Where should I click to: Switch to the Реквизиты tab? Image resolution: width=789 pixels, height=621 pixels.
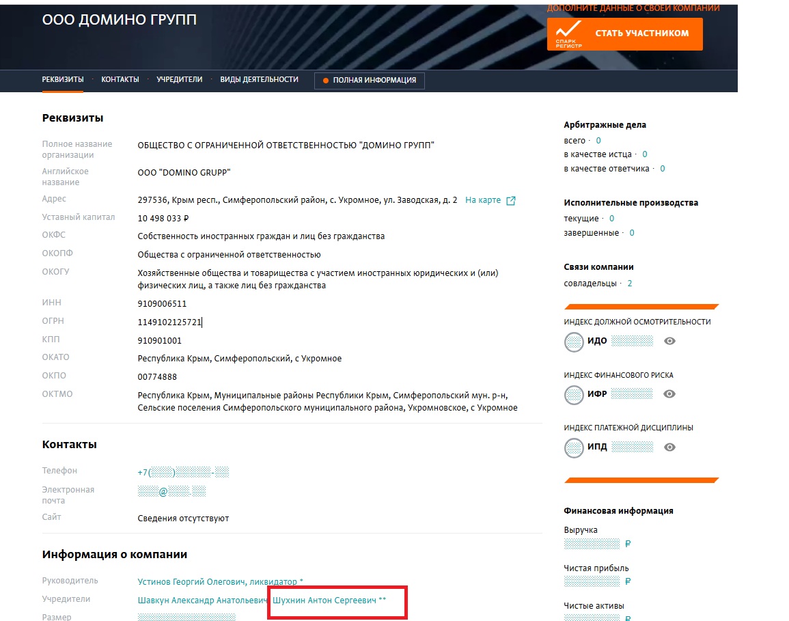63,79
